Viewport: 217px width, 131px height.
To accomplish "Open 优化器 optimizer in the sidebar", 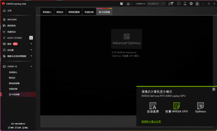I will pos(8,50).
